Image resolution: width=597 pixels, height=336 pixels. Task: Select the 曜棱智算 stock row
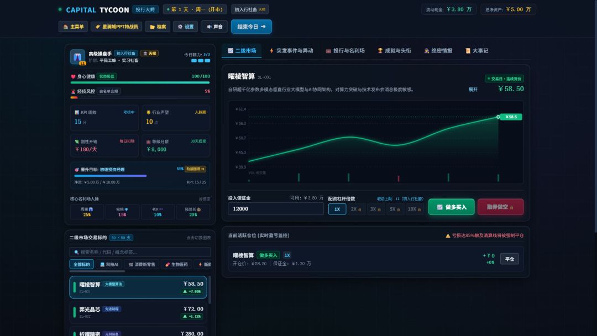(138, 287)
